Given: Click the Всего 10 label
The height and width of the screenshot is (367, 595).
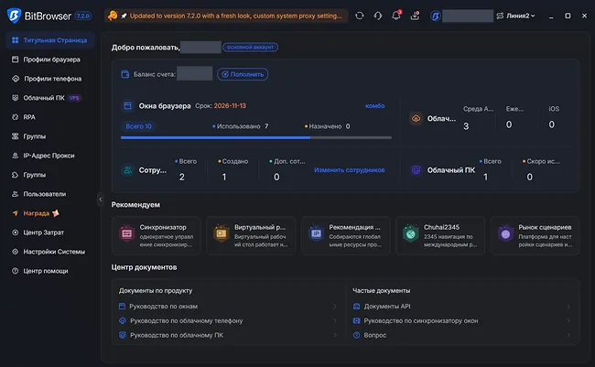Looking at the screenshot, I should click(x=138, y=126).
